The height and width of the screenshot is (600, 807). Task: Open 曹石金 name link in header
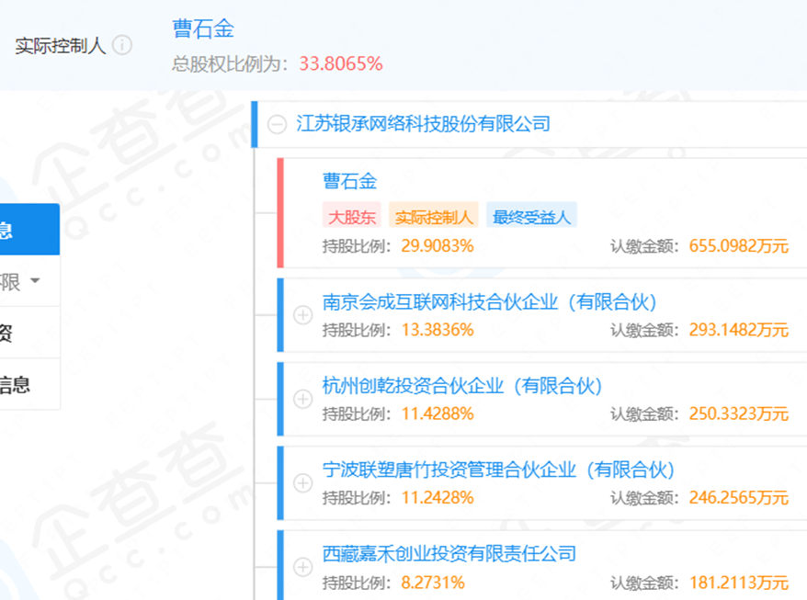pos(203,28)
